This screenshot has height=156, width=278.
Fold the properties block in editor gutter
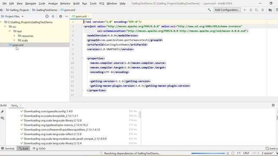coord(82,58)
